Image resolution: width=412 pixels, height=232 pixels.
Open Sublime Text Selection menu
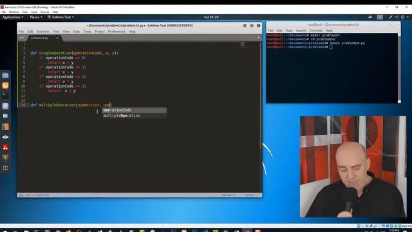point(43,32)
